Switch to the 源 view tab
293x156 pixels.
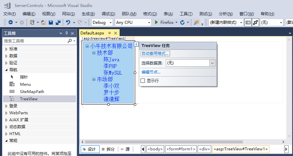click(x=125, y=149)
